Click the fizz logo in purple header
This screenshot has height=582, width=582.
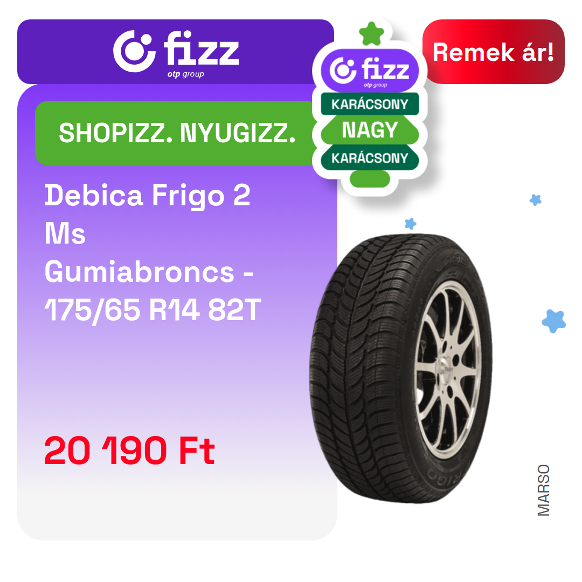tap(176, 54)
